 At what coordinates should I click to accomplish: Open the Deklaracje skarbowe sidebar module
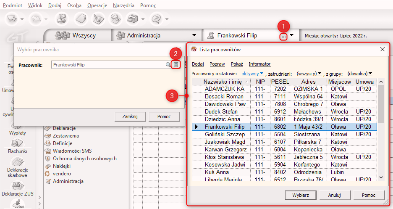17,167
